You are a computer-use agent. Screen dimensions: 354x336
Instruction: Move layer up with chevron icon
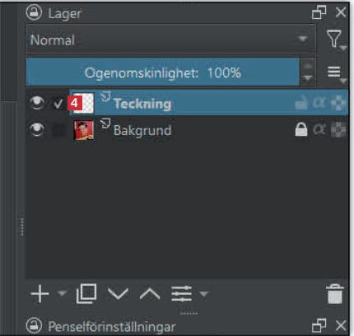(150, 293)
